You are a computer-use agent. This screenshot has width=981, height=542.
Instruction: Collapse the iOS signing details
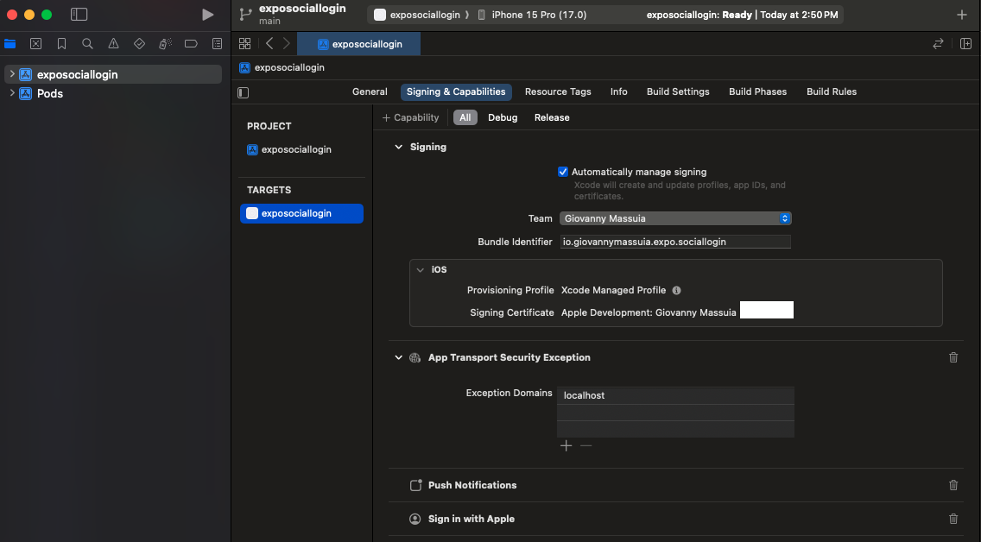[x=421, y=269]
